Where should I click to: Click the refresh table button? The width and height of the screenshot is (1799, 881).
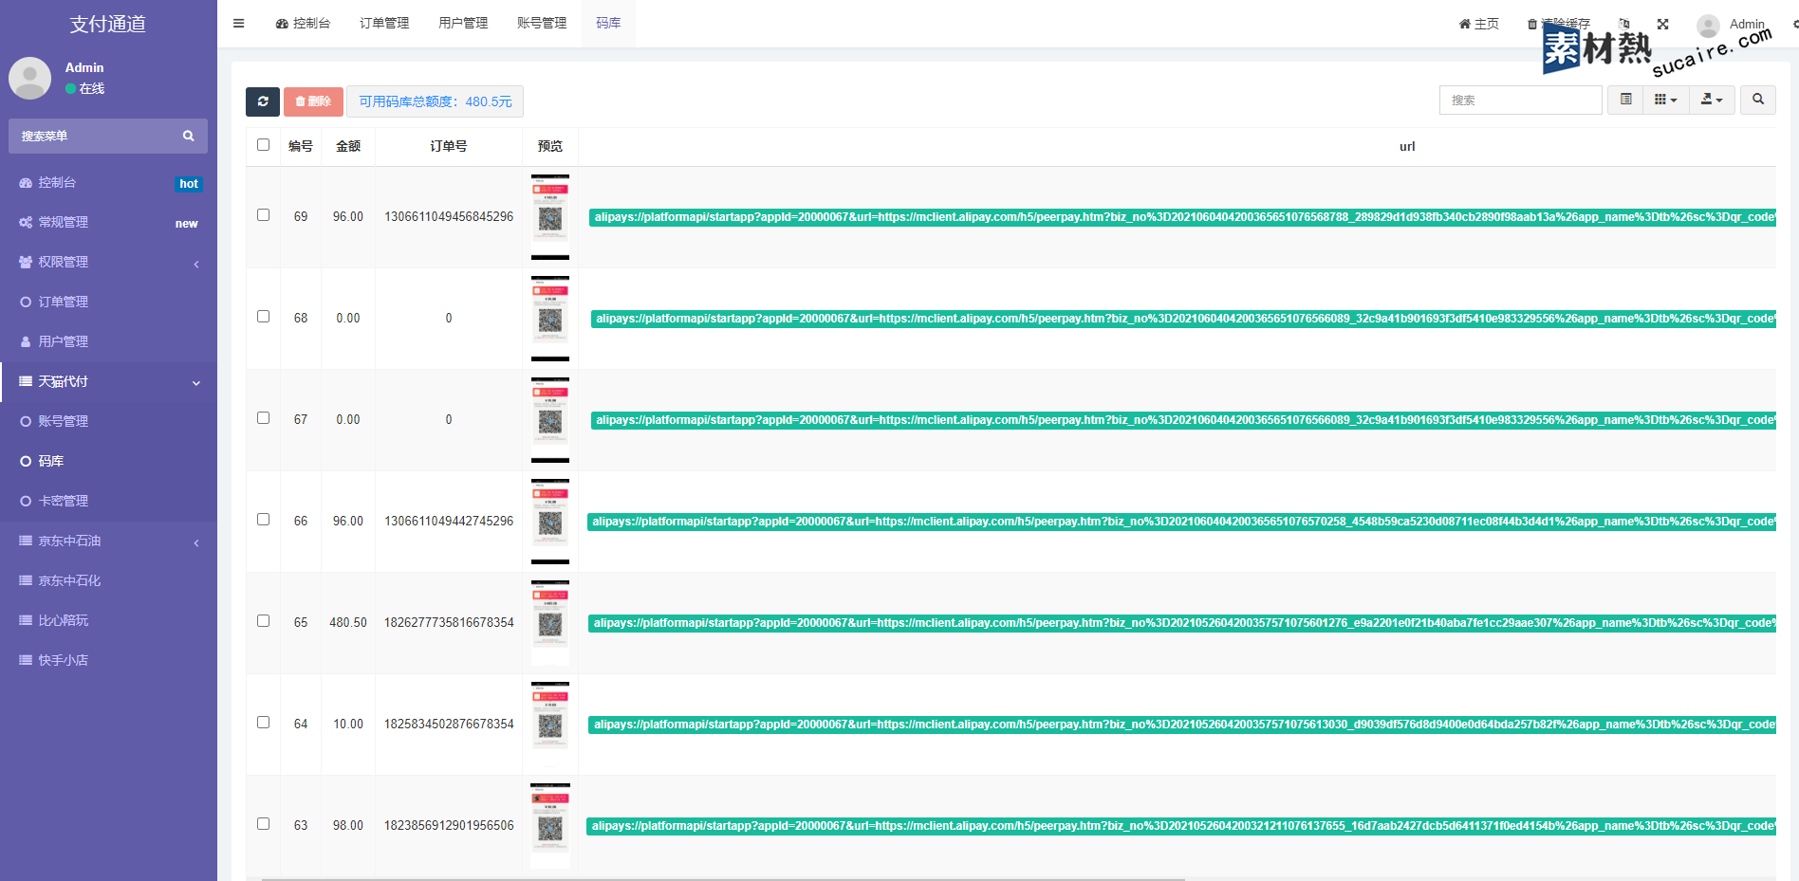pyautogui.click(x=263, y=101)
